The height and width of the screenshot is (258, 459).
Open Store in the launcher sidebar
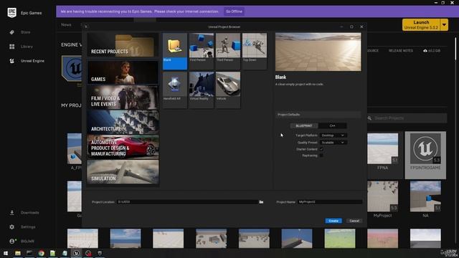point(25,32)
